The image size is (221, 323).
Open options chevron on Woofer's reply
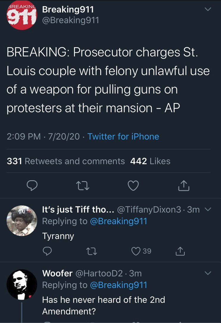208,273
